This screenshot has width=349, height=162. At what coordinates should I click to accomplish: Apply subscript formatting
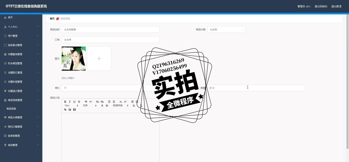pyautogui.click(x=121, y=102)
